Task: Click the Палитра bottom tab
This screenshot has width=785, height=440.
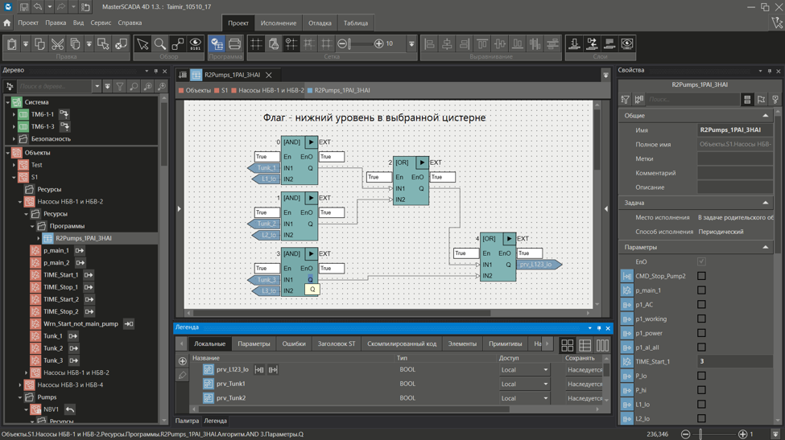Action: coord(187,421)
